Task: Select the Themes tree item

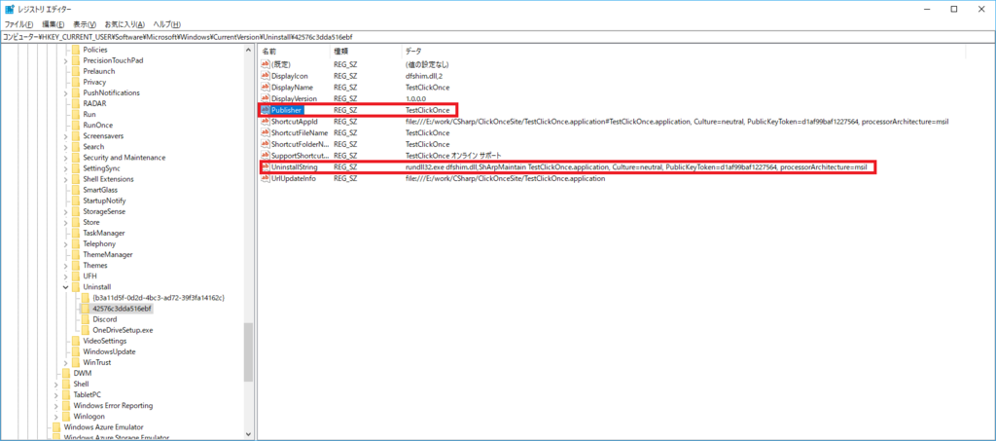Action: click(95, 266)
